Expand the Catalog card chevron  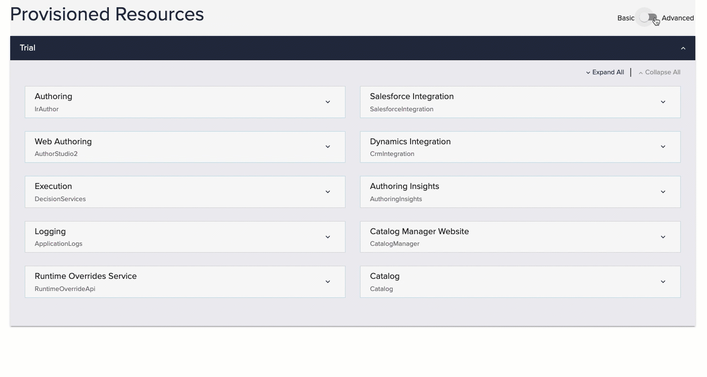point(663,282)
